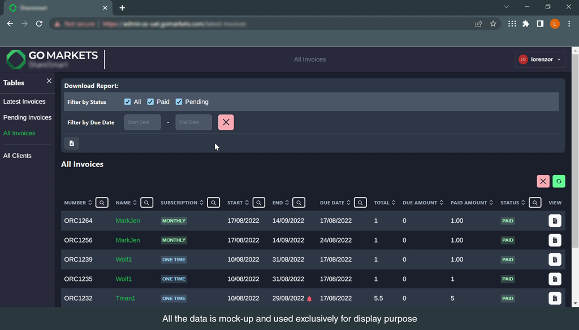View invoice ORC1264 document
The height and width of the screenshot is (330, 579).
[555, 221]
